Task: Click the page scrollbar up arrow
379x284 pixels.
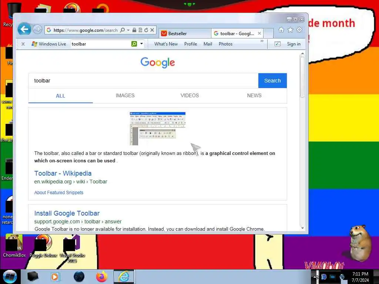Action: click(x=302, y=54)
